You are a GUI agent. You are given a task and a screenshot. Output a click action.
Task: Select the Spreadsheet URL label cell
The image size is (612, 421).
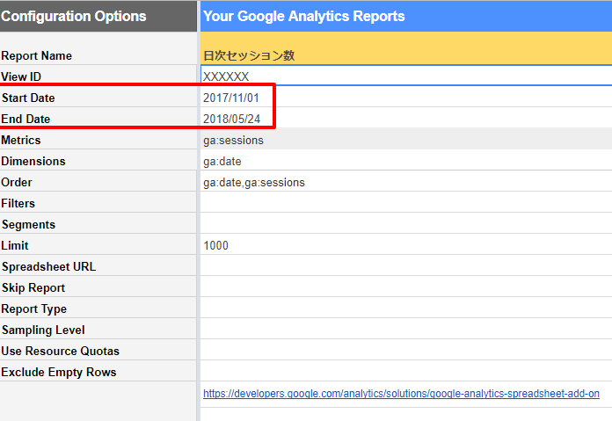pyautogui.click(x=98, y=266)
